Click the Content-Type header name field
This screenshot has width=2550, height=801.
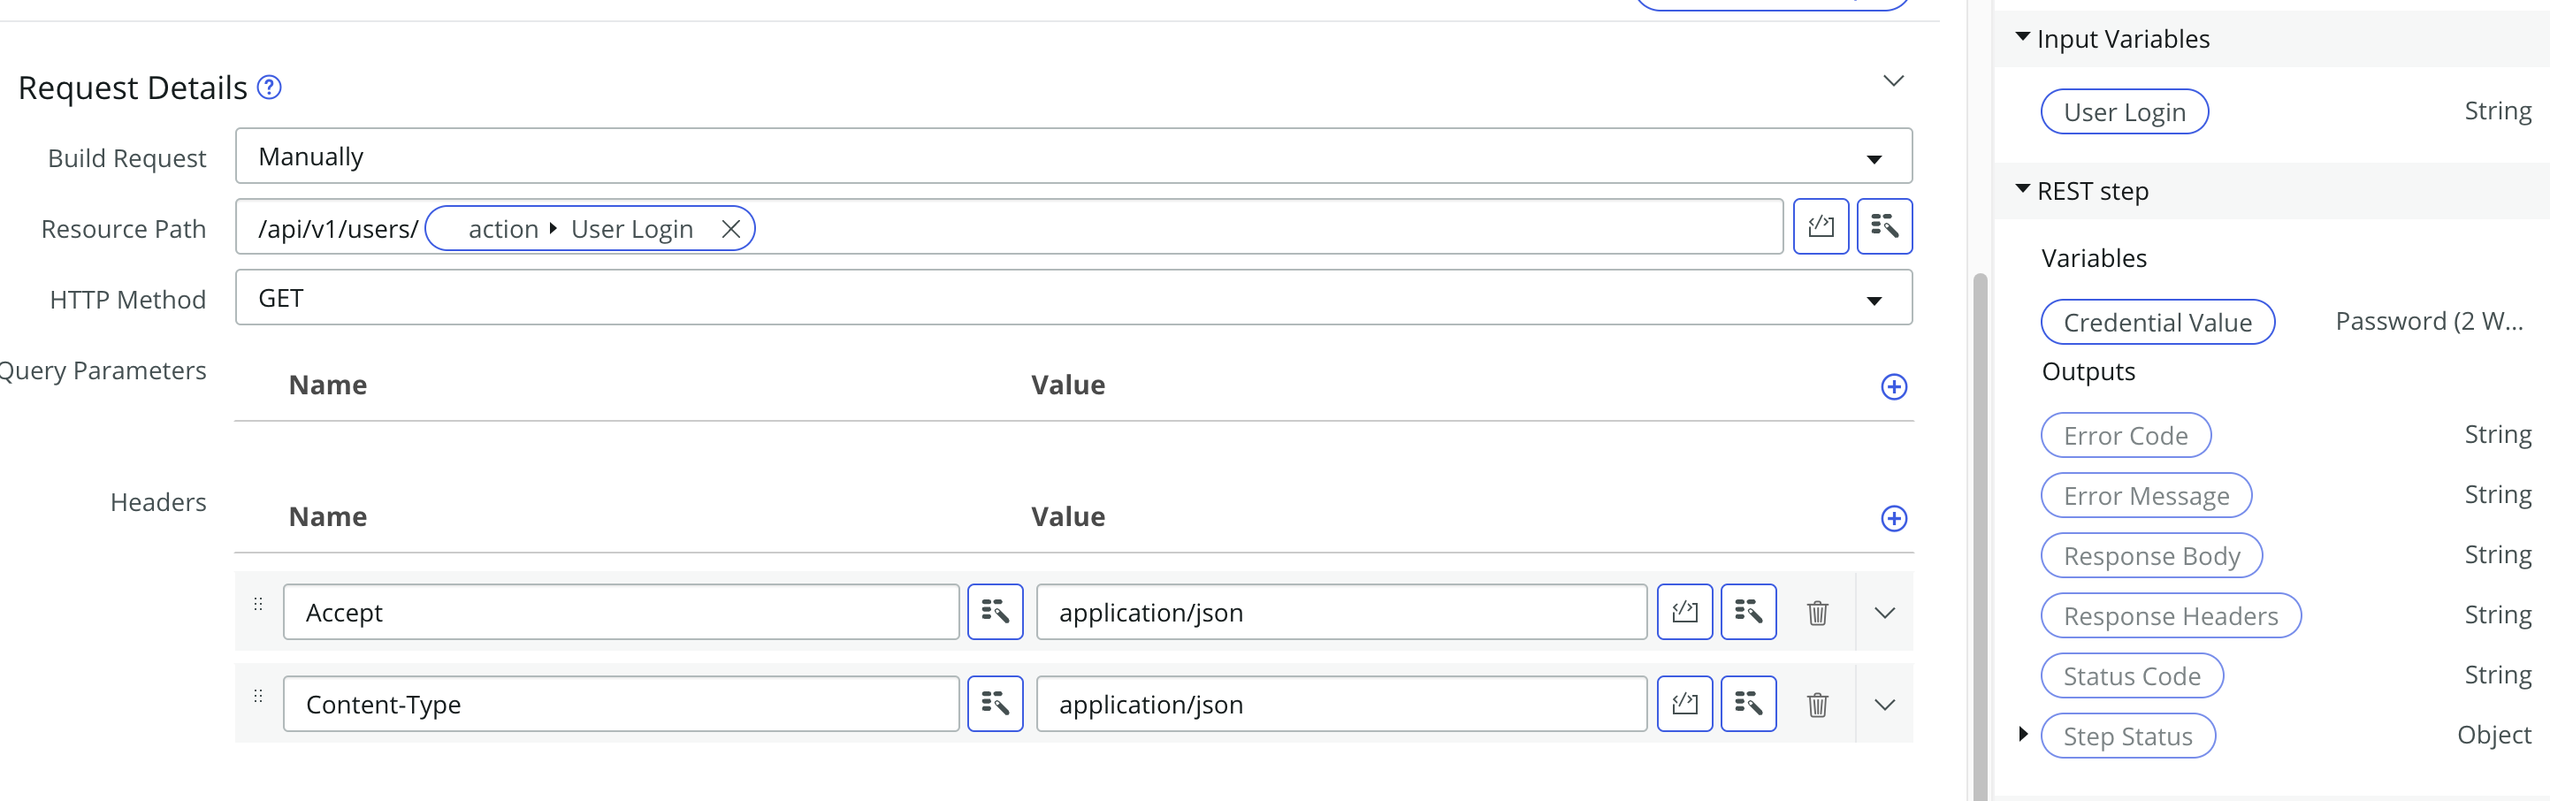click(621, 704)
